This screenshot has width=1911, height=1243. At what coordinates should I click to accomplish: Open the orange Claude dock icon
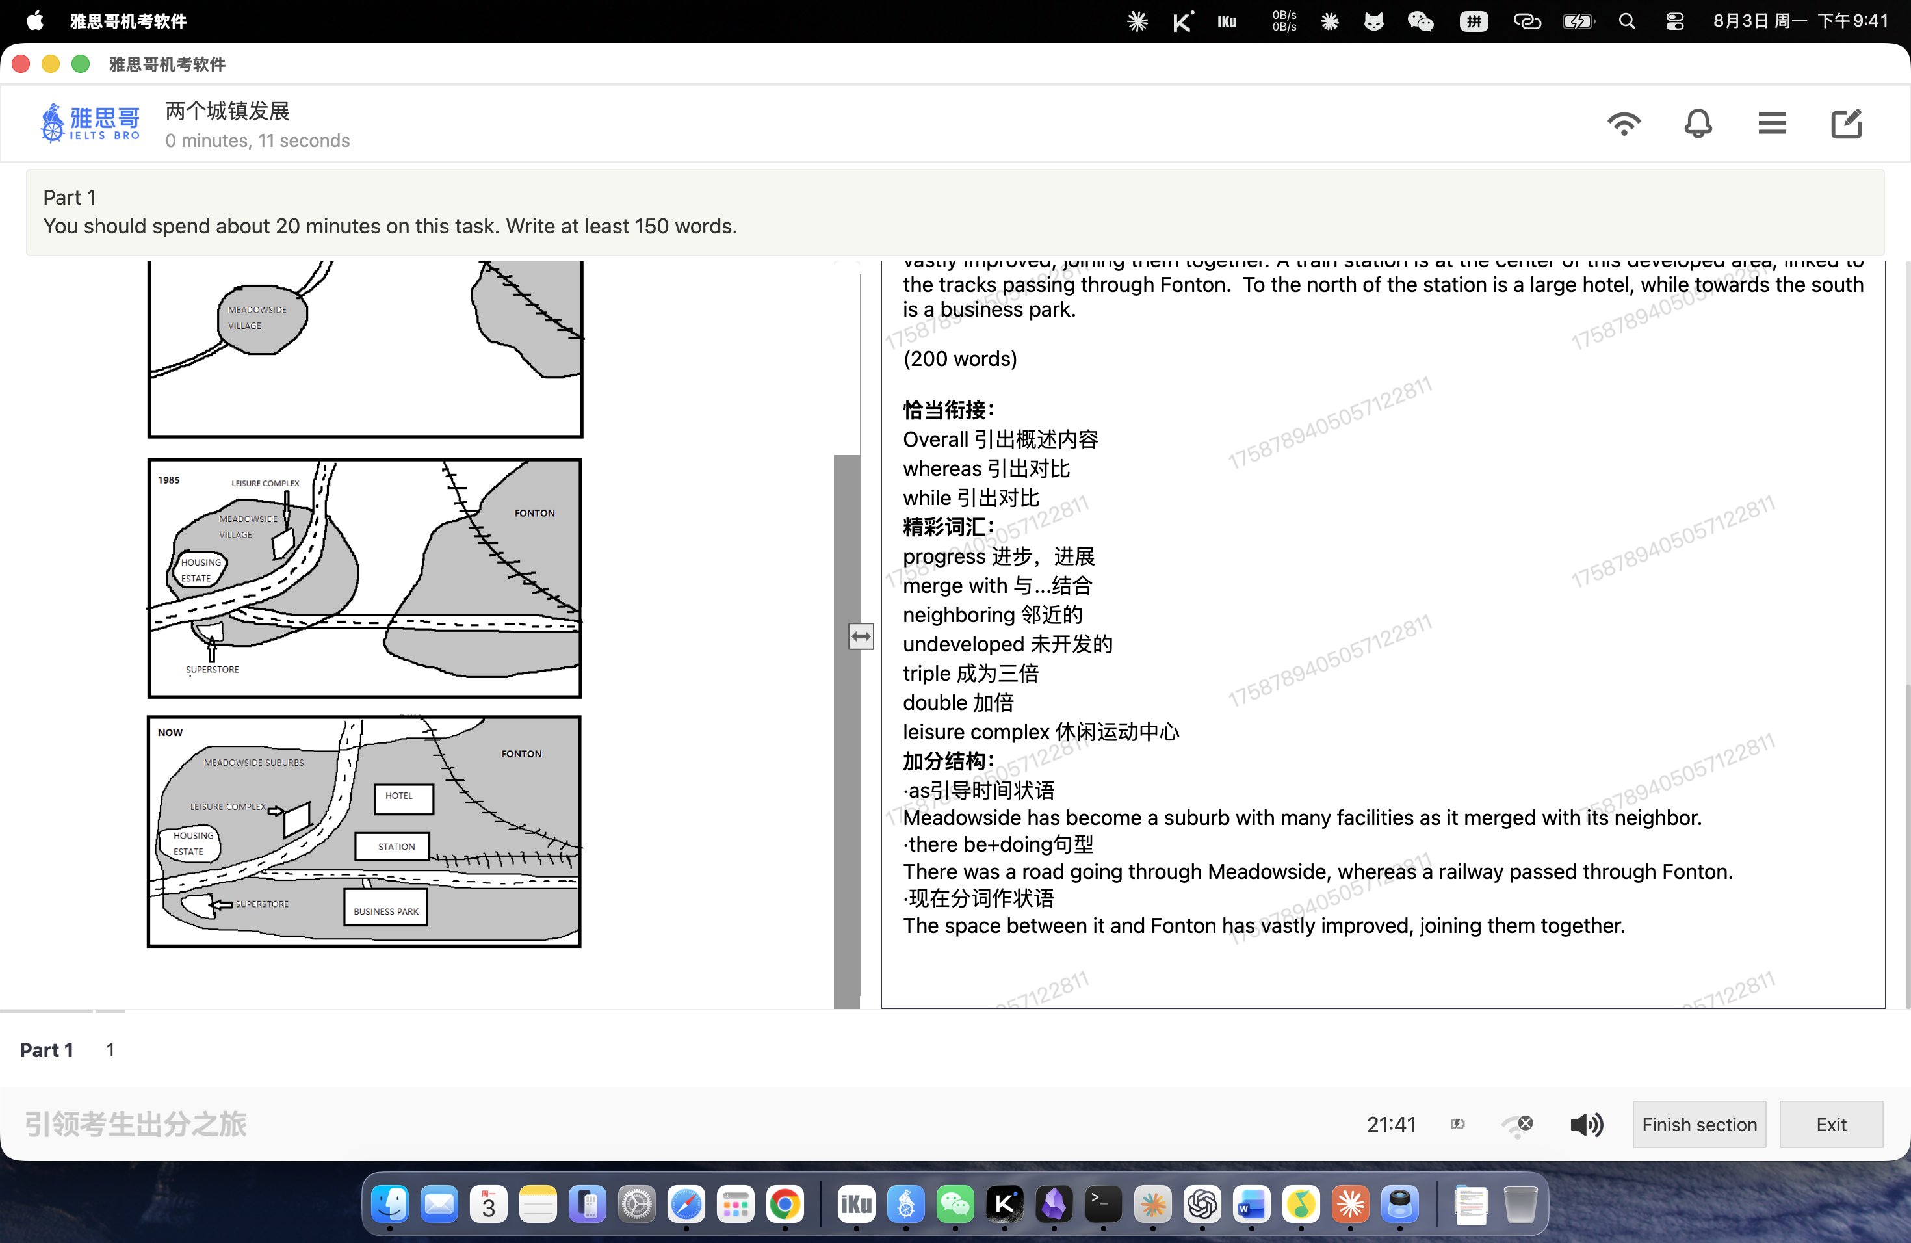pos(1351,1203)
